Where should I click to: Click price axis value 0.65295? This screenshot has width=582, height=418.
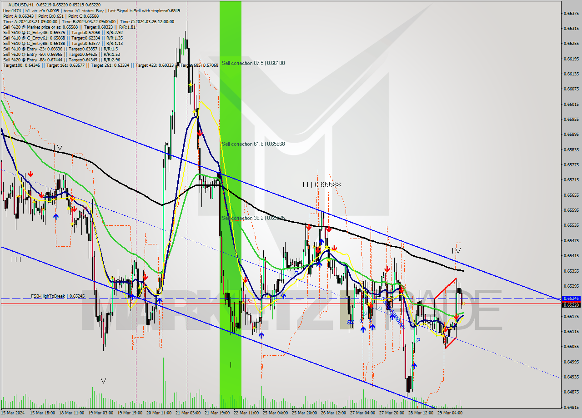click(571, 286)
